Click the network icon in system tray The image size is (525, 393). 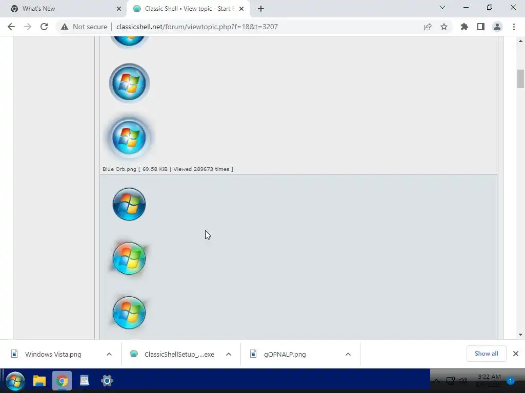tap(450, 381)
